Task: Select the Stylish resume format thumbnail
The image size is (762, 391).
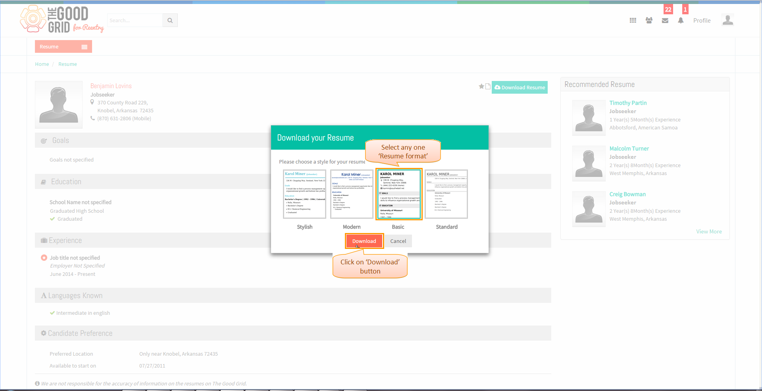Action: click(304, 194)
